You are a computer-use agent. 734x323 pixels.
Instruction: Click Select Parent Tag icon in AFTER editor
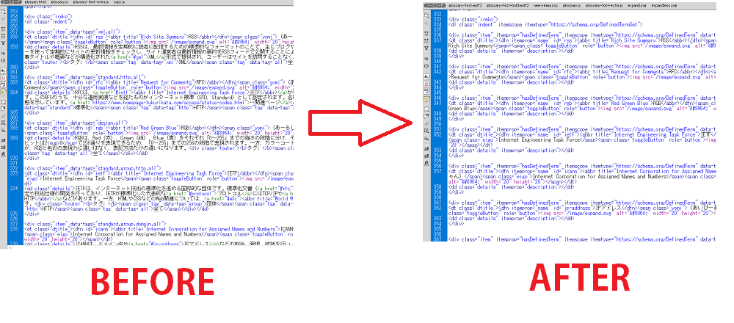427,58
